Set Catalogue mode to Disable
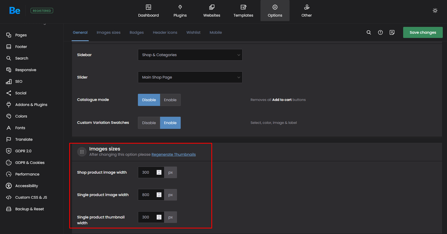This screenshot has height=234, width=447. 149,100
